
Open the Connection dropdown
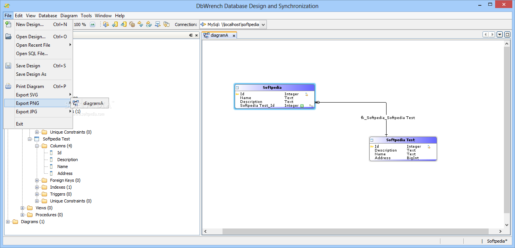[x=263, y=24]
